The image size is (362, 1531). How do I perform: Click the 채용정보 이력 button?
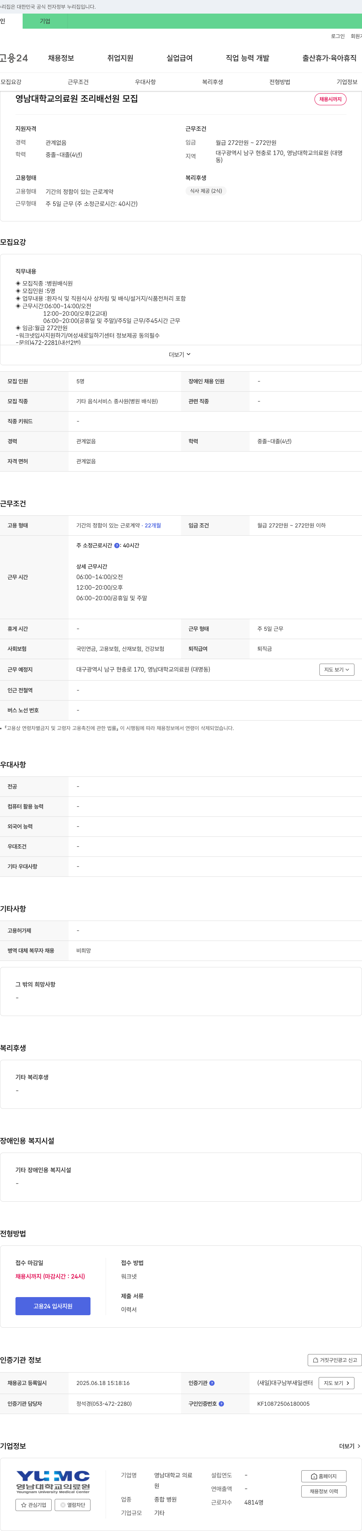(324, 1491)
